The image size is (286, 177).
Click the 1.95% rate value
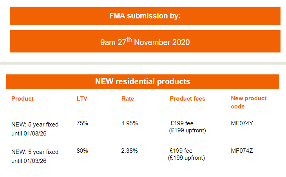tap(130, 123)
